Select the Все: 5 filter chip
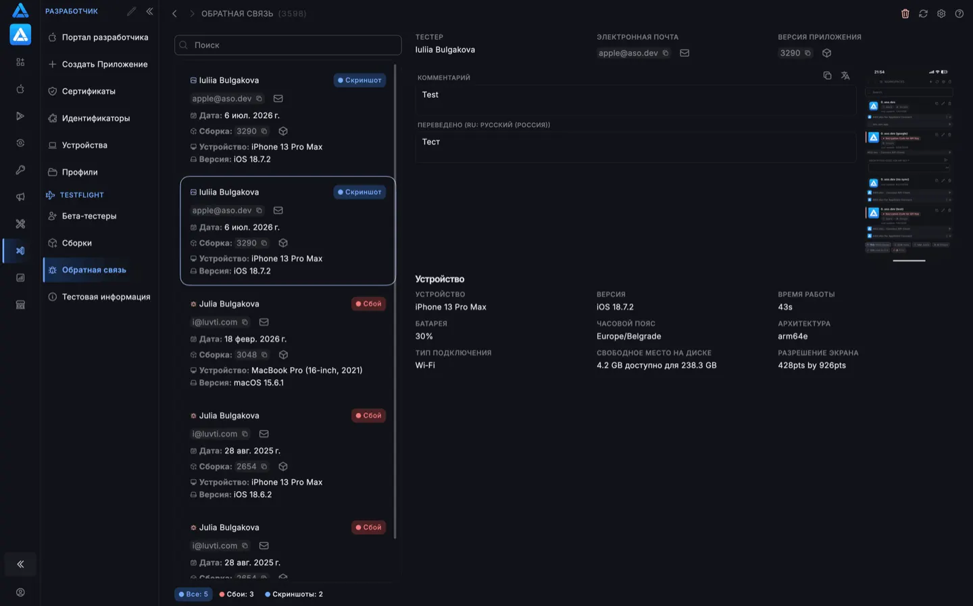The image size is (973, 606). tap(193, 594)
